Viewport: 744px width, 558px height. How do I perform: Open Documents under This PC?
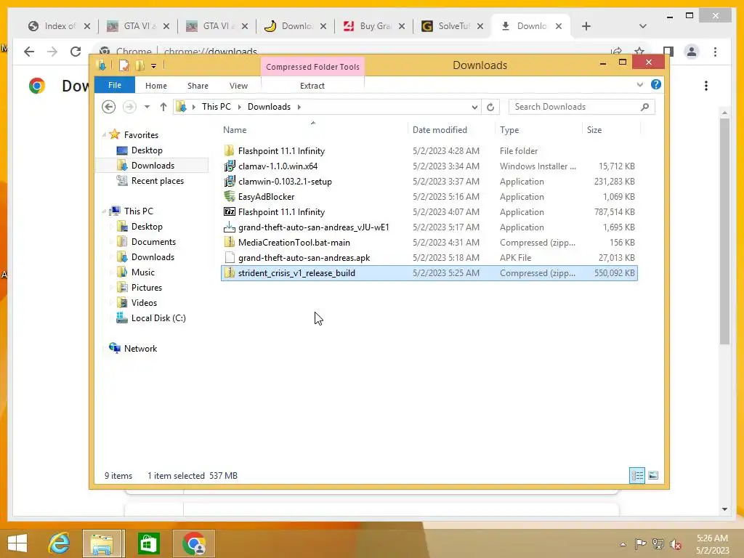[x=153, y=241]
